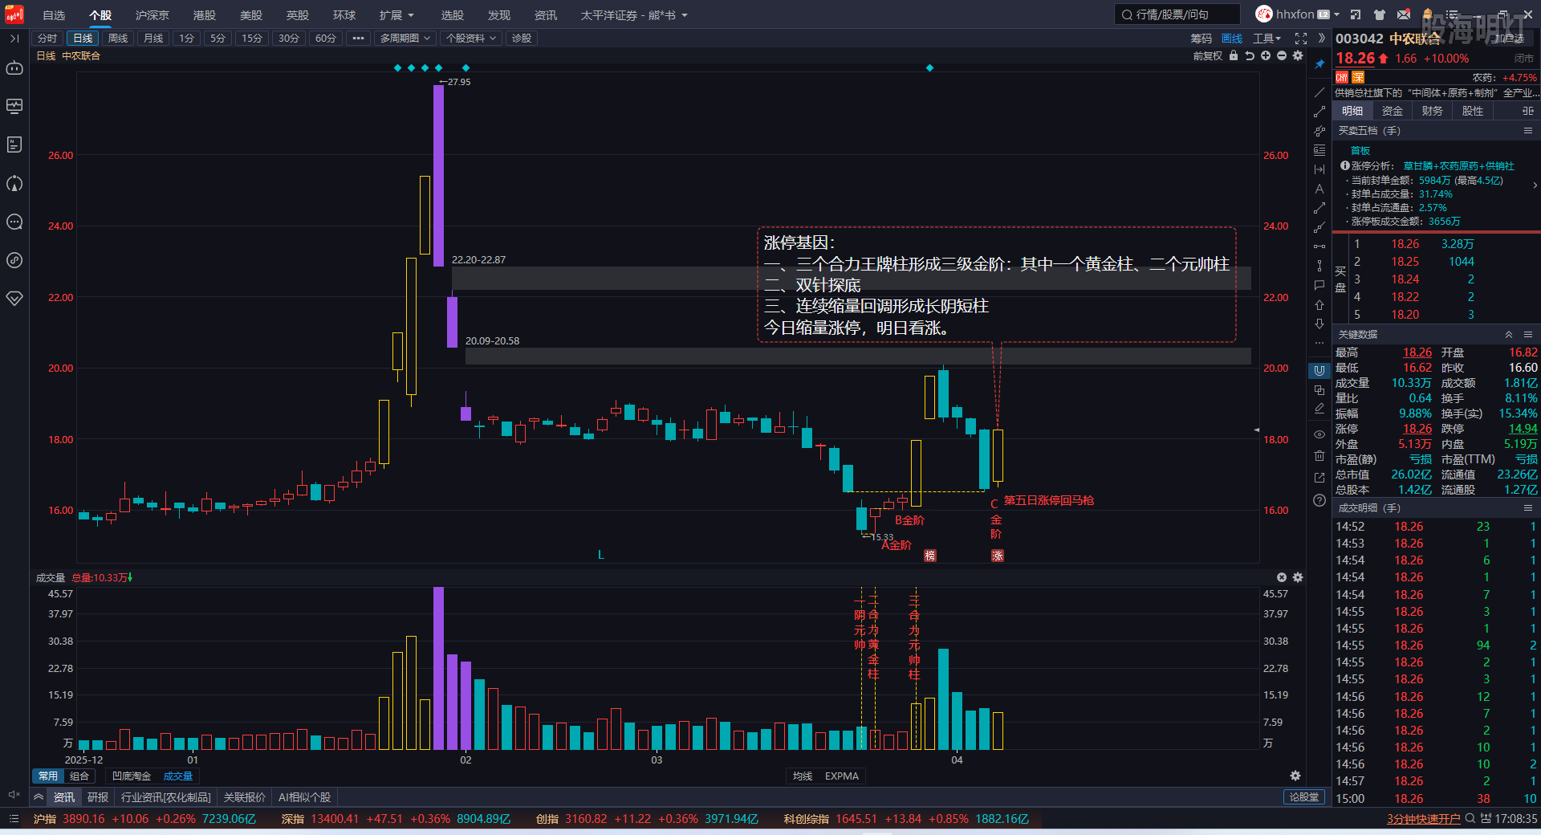This screenshot has height=835, width=1541.
Task: Switch to the 资金 tab
Action: pyautogui.click(x=1393, y=111)
